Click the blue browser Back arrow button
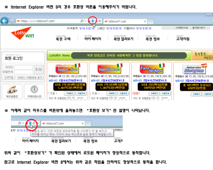 4,21
